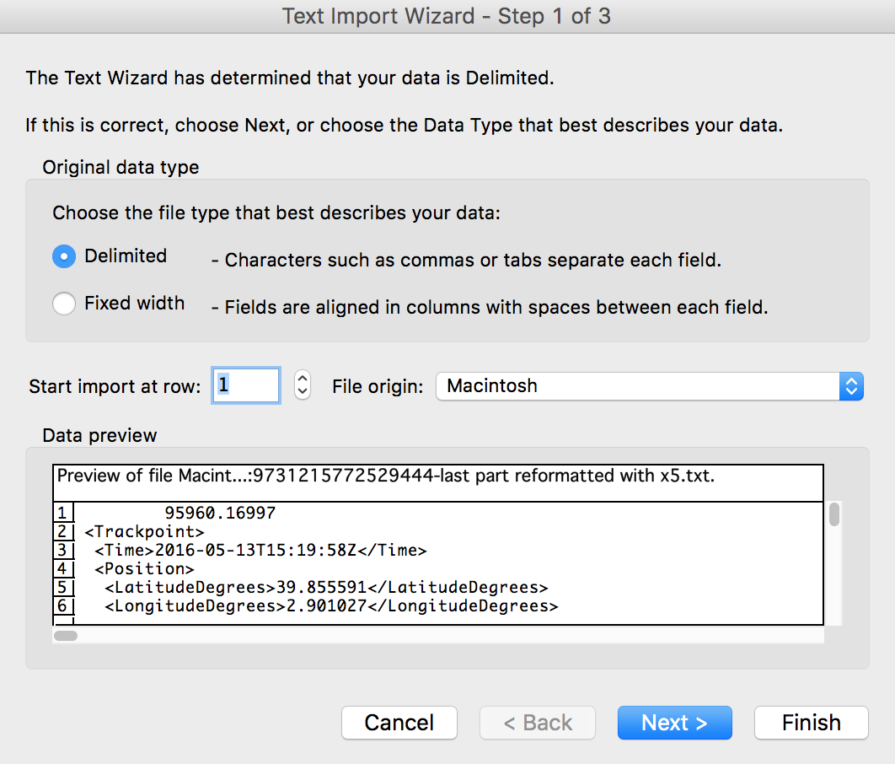Viewport: 895px width, 764px height.
Task: Click the Start import at row field
Action: (245, 386)
